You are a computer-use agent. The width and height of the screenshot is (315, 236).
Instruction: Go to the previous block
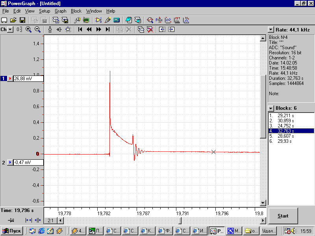point(89,29)
